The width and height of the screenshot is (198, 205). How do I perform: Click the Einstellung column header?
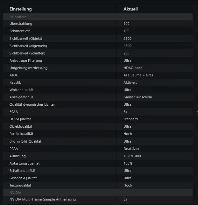21,9
